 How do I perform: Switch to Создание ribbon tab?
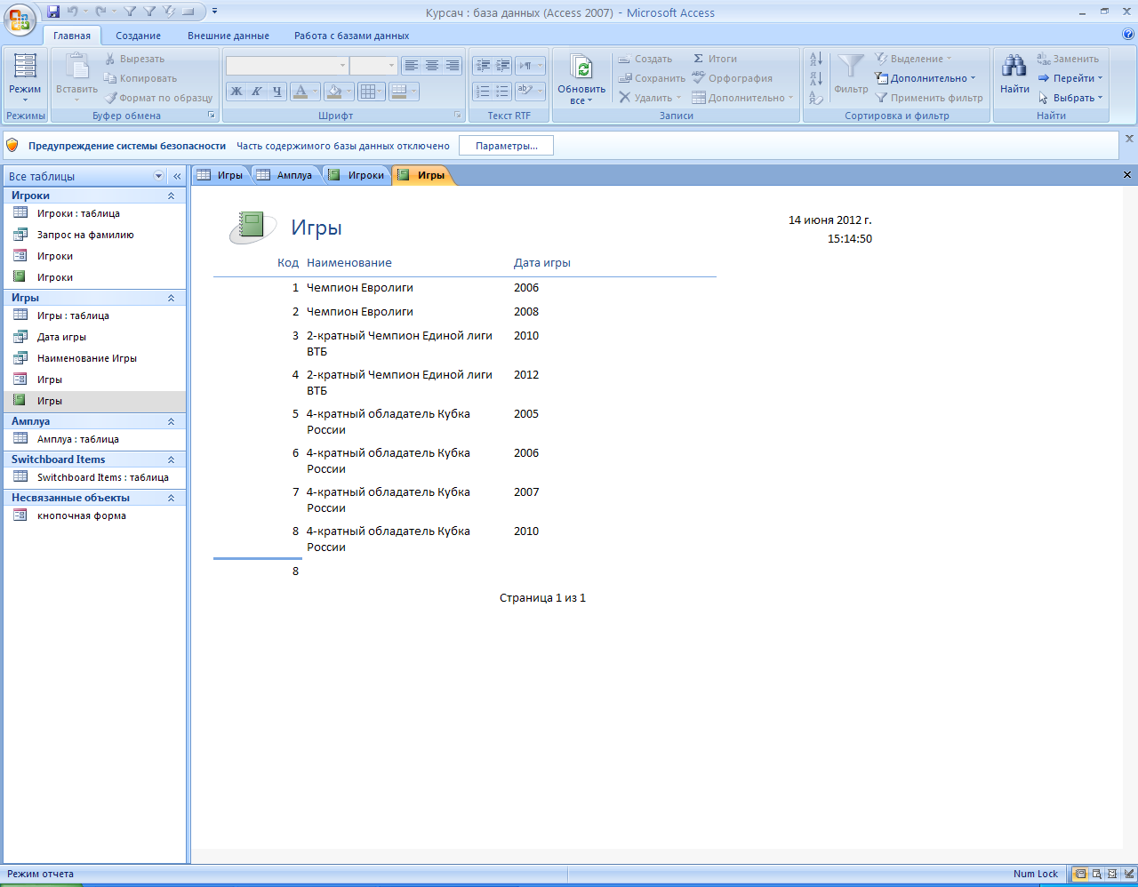click(139, 36)
